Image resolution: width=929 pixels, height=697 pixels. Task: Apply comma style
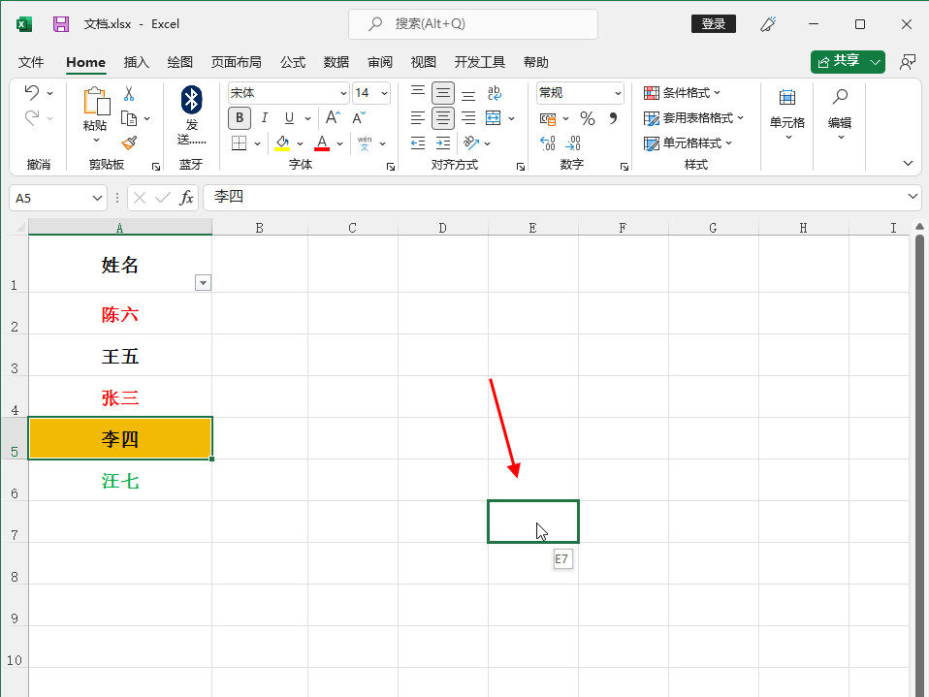(x=613, y=118)
